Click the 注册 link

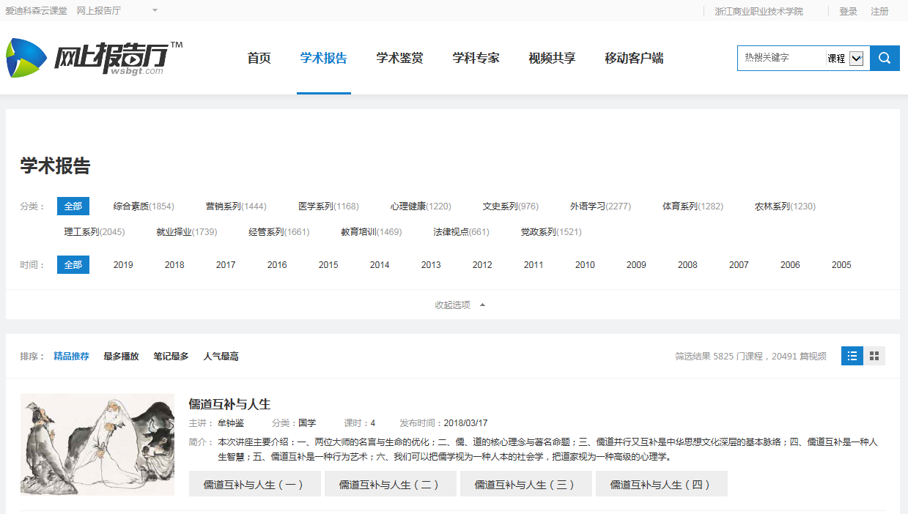click(879, 12)
